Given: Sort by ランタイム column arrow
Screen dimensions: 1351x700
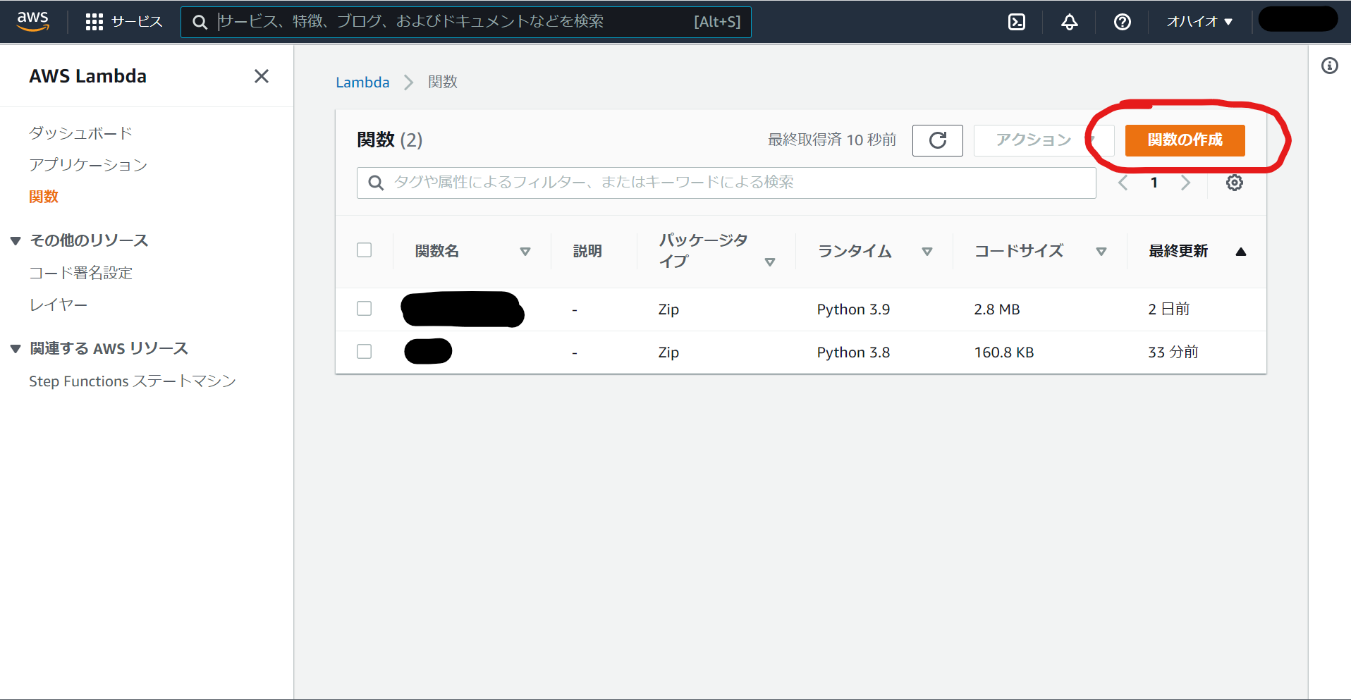Looking at the screenshot, I should click(927, 251).
